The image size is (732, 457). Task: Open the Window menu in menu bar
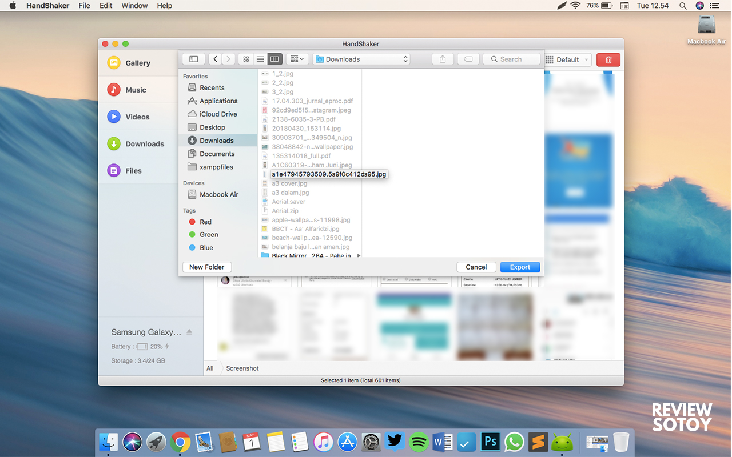coord(134,6)
